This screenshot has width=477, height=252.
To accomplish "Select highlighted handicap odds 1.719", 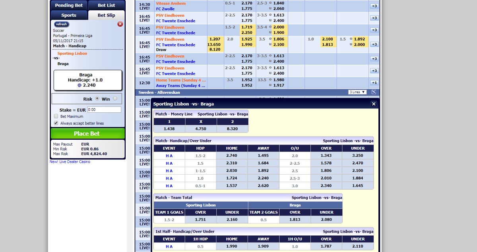I will coord(247,27).
